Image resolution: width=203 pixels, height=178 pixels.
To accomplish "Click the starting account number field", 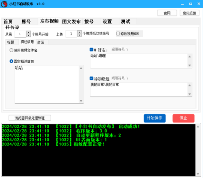I will (x=20, y=34).
